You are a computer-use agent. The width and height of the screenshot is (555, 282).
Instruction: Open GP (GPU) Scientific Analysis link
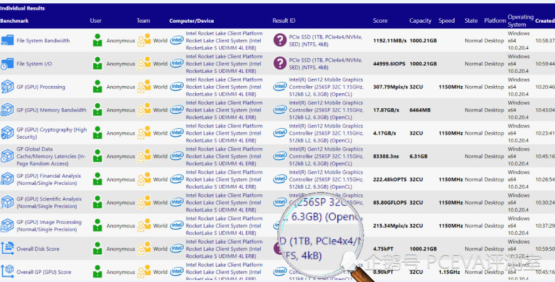[49, 203]
